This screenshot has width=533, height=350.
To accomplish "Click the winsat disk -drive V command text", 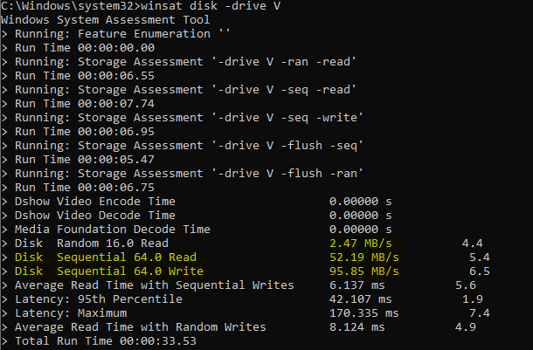I will coord(211,6).
